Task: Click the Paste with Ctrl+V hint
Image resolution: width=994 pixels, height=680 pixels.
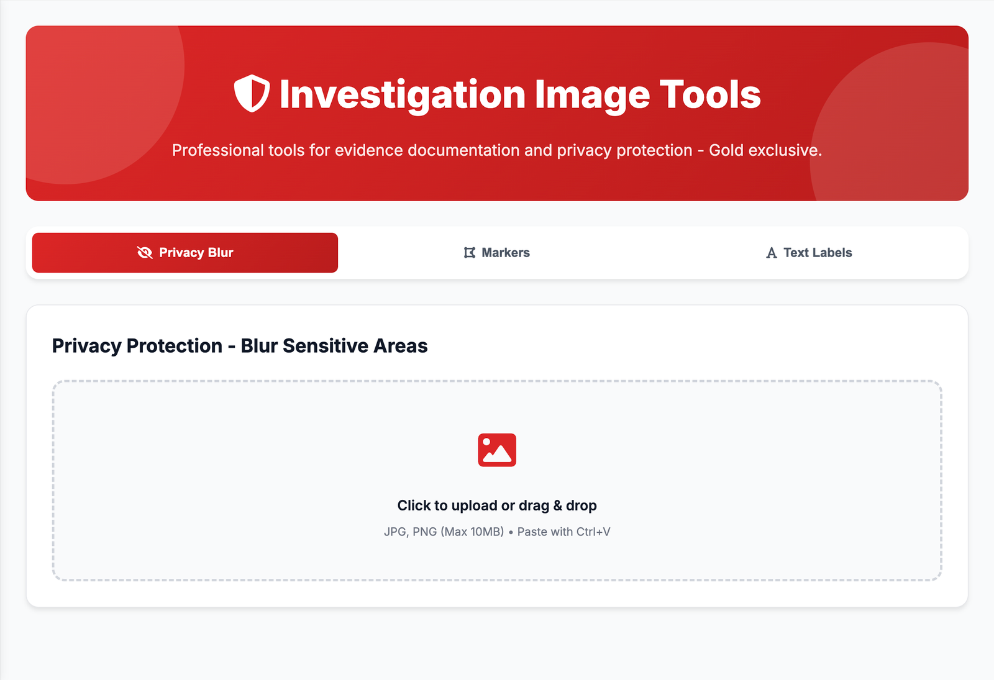Action: (563, 532)
